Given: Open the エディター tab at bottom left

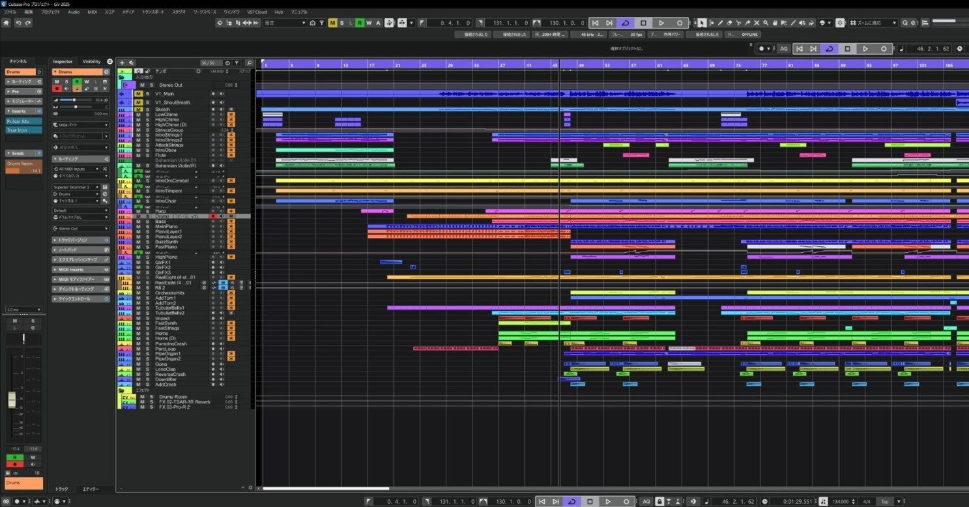Looking at the screenshot, I should tap(91, 489).
